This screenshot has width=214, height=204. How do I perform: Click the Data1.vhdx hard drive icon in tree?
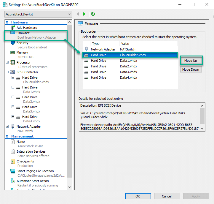(x=18, y=88)
